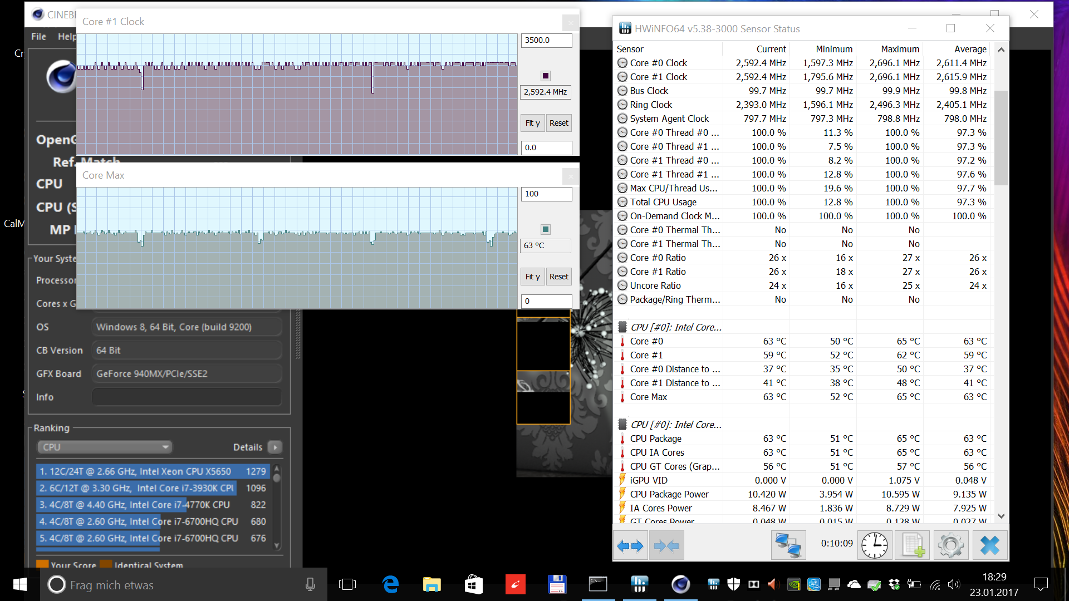Image resolution: width=1069 pixels, height=601 pixels.
Task: Open the File menu in Cinebench
Action: [38, 36]
